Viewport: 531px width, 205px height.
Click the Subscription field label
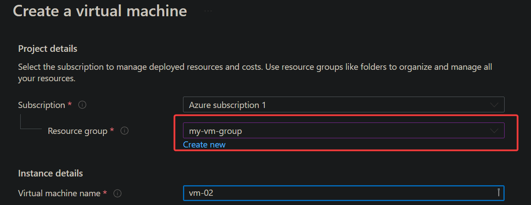[42, 105]
